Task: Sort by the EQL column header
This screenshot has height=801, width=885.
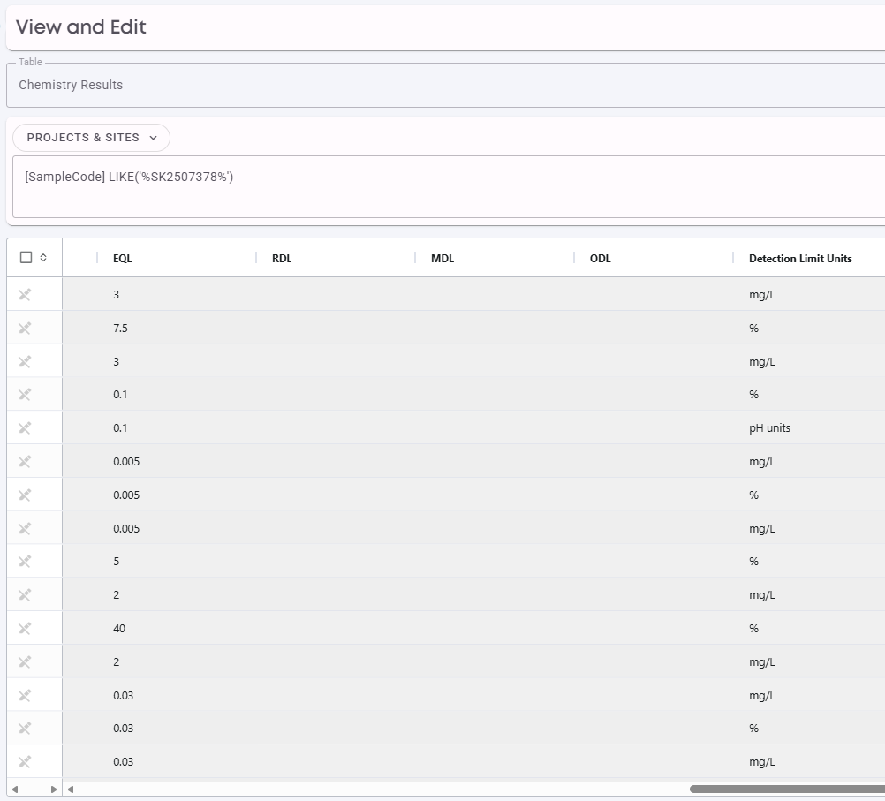Action: pos(123,259)
